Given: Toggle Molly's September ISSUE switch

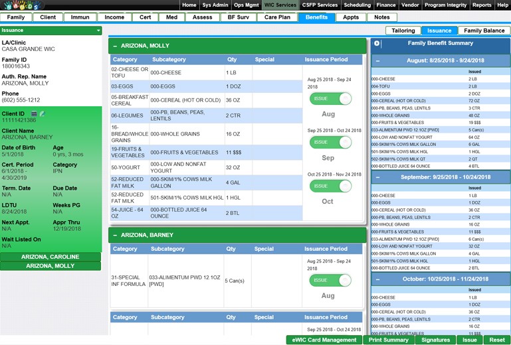Looking at the screenshot, I should 330,142.
